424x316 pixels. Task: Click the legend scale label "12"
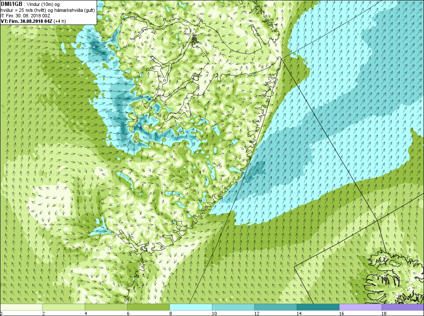coord(257,313)
